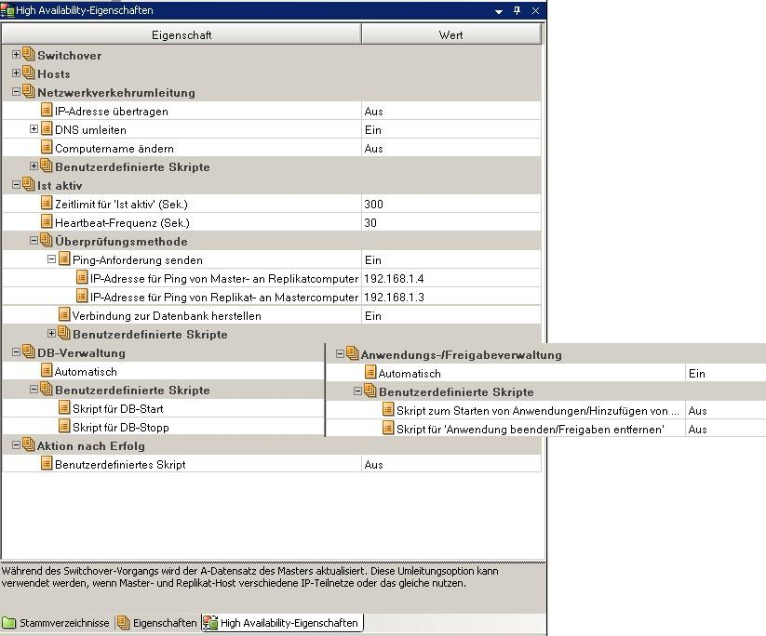Screen dimensions: 766x636
Task: Click icon beside Benutzerdefiniertes Skript
Action: coord(47,463)
